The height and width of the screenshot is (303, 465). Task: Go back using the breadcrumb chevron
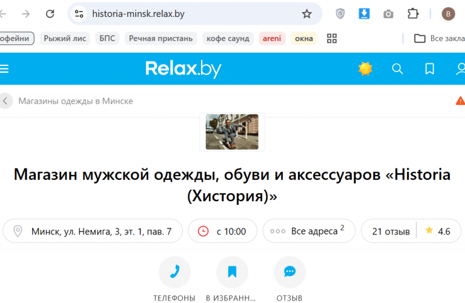(5, 101)
